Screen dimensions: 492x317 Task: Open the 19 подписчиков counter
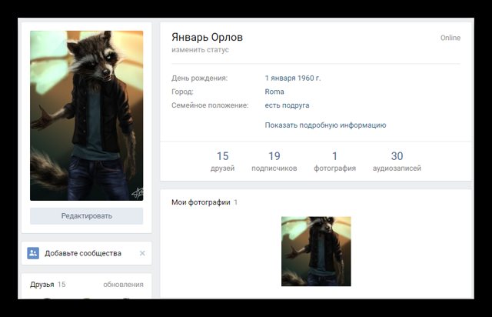(274, 162)
